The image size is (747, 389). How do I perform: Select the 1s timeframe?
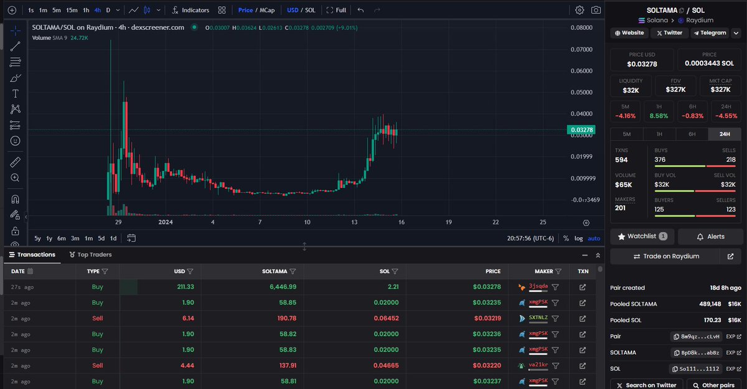click(31, 10)
